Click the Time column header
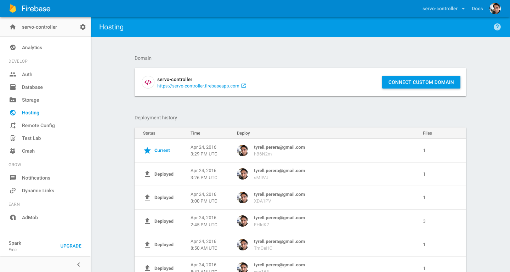The image size is (510, 272). [x=195, y=133]
